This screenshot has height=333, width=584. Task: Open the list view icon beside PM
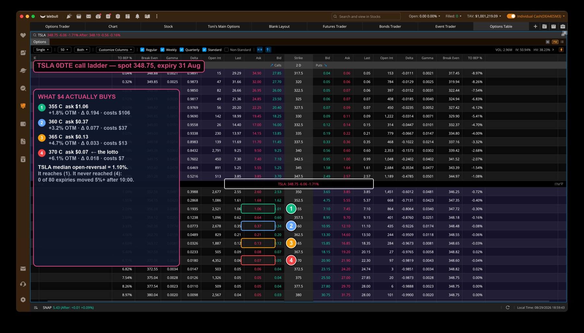click(x=562, y=42)
